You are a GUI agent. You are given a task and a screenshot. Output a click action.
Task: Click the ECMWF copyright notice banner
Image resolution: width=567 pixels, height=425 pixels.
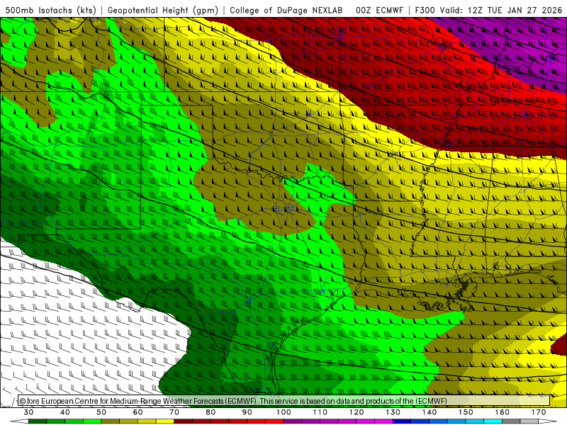pyautogui.click(x=284, y=401)
